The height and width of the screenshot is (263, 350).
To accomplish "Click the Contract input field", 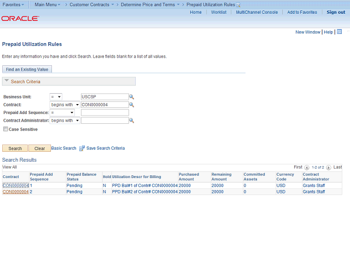I will pyautogui.click(x=104, y=105).
